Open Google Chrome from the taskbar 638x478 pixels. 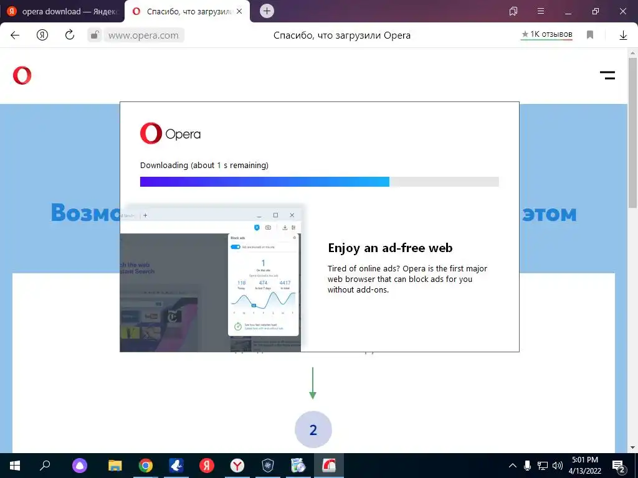[x=146, y=466]
